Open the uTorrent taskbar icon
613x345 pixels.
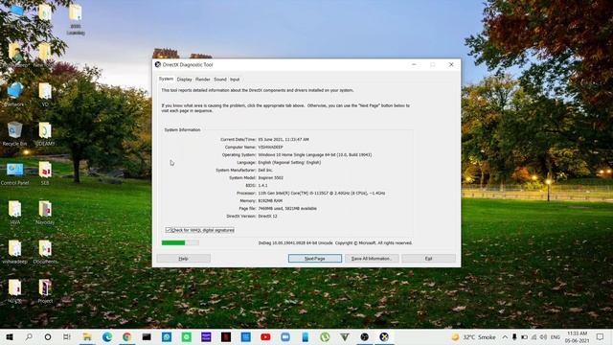click(x=325, y=337)
